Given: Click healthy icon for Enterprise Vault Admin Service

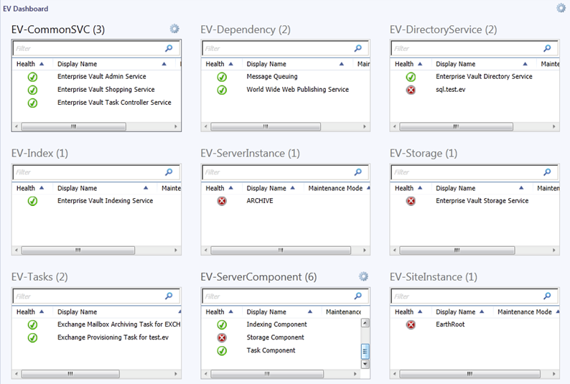Looking at the screenshot, I should (x=33, y=77).
